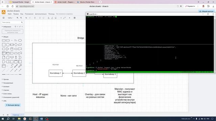The width and height of the screenshot is (216, 121).
Task: Select the curved S connector shape
Action: [12, 66]
